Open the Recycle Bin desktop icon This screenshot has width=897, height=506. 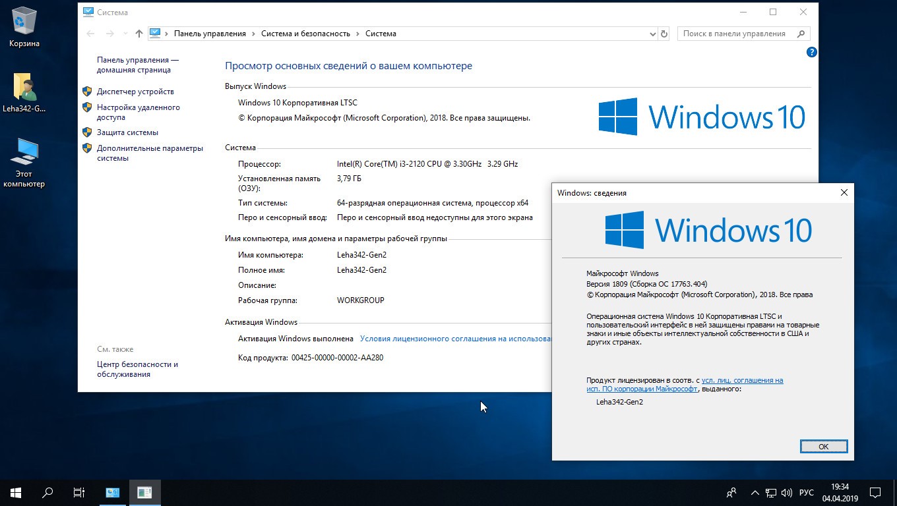click(x=24, y=28)
